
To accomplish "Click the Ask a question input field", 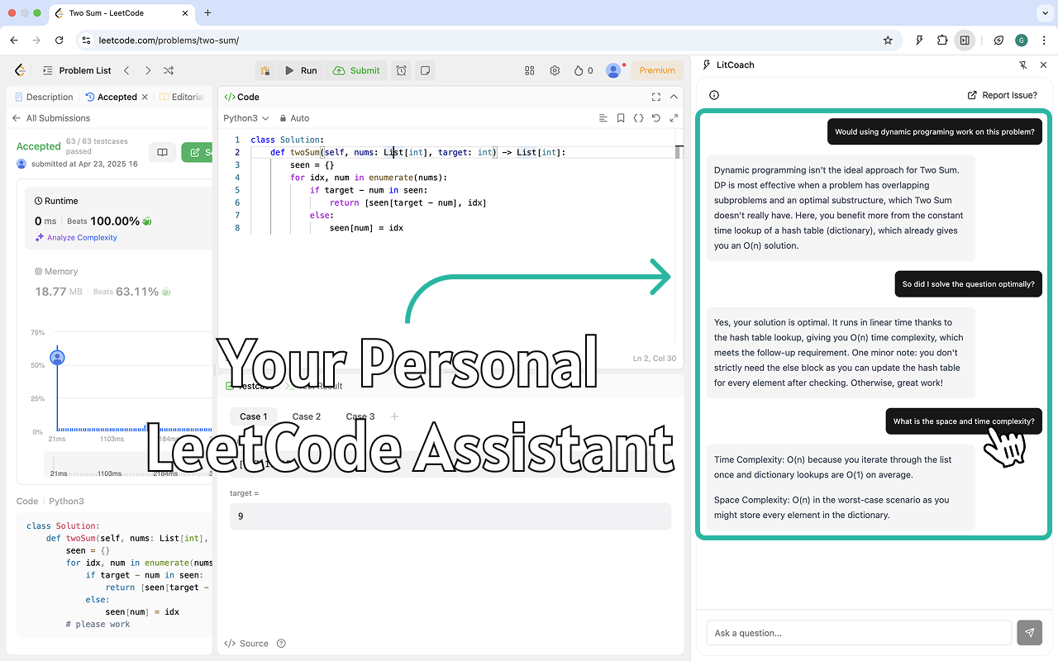I will point(859,633).
